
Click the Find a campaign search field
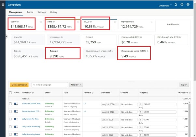[50, 85]
